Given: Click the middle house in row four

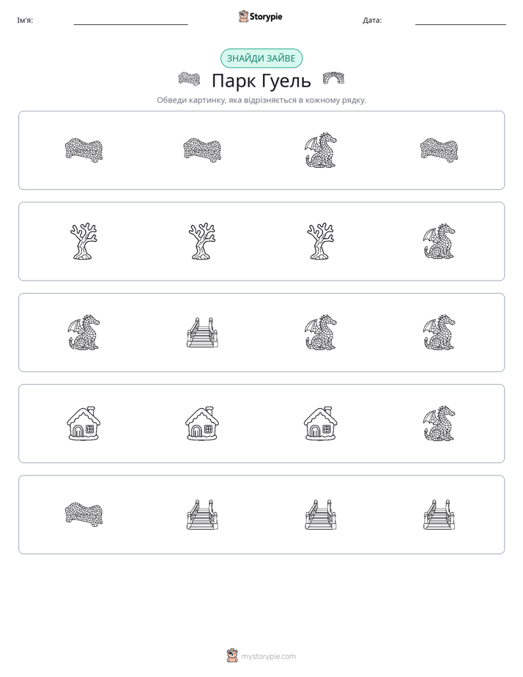Looking at the screenshot, I should 202,423.
